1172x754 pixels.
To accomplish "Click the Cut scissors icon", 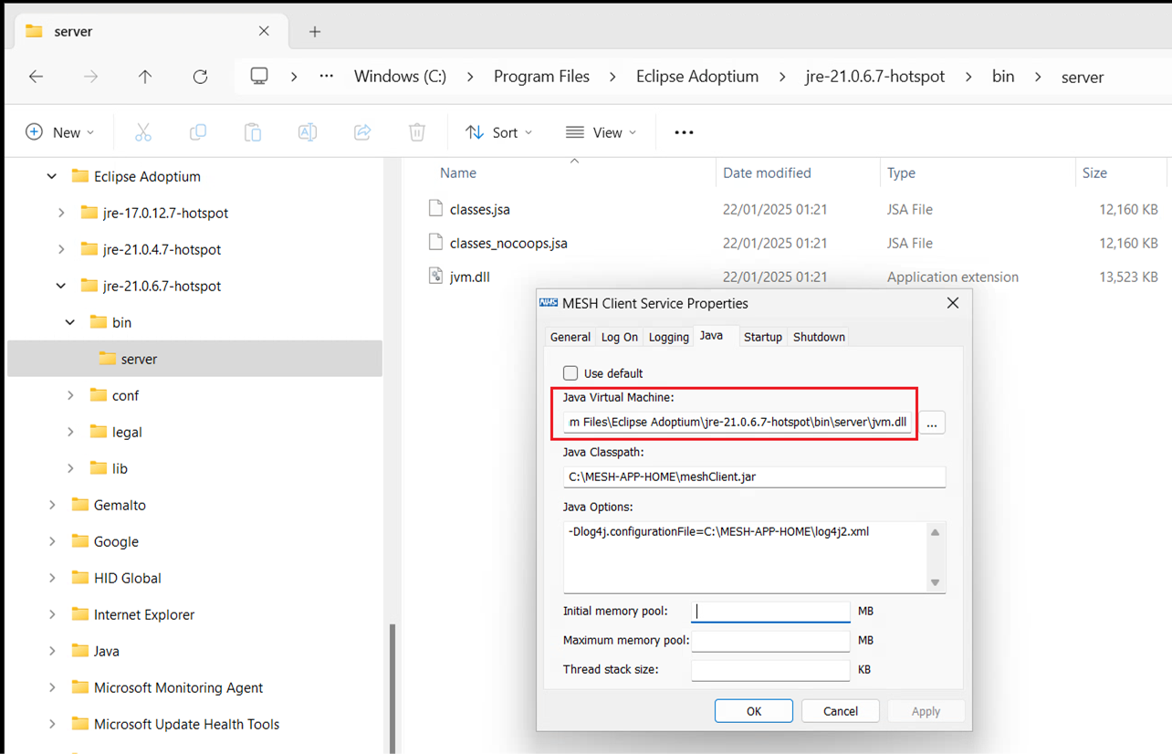I will [x=143, y=132].
